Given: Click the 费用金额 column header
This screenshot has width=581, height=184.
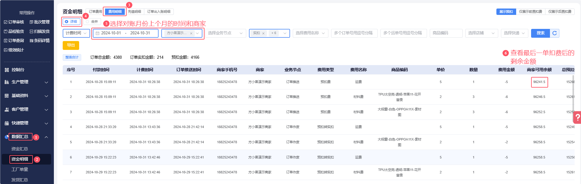Looking at the screenshot, I should (x=506, y=70).
